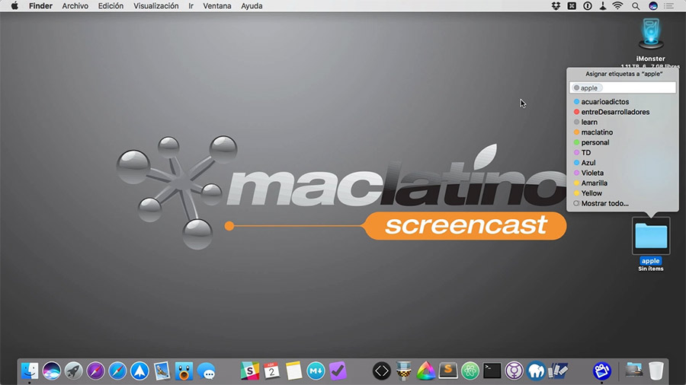
Task: Open the Ir menu
Action: point(191,5)
